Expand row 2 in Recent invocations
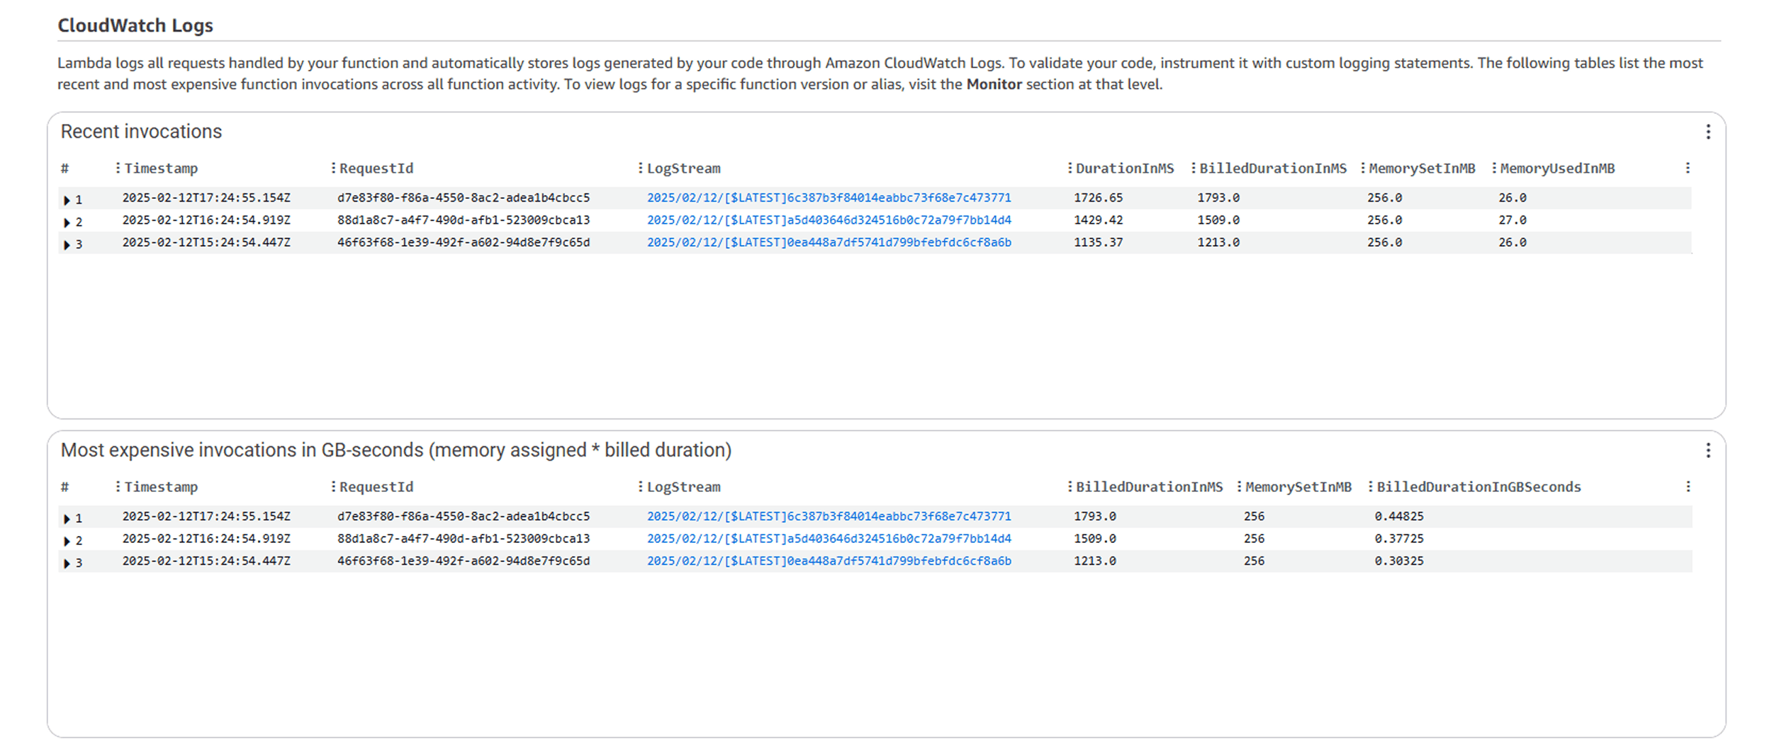Image resolution: width=1767 pixels, height=749 pixels. pyautogui.click(x=66, y=220)
